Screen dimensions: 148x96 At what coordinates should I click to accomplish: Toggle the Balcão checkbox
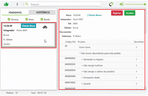pyautogui.click(x=42, y=19)
